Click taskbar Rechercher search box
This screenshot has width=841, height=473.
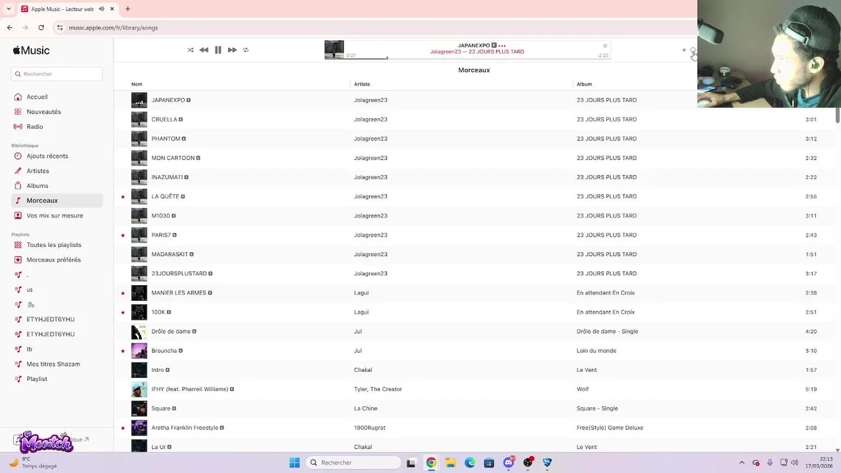353,462
